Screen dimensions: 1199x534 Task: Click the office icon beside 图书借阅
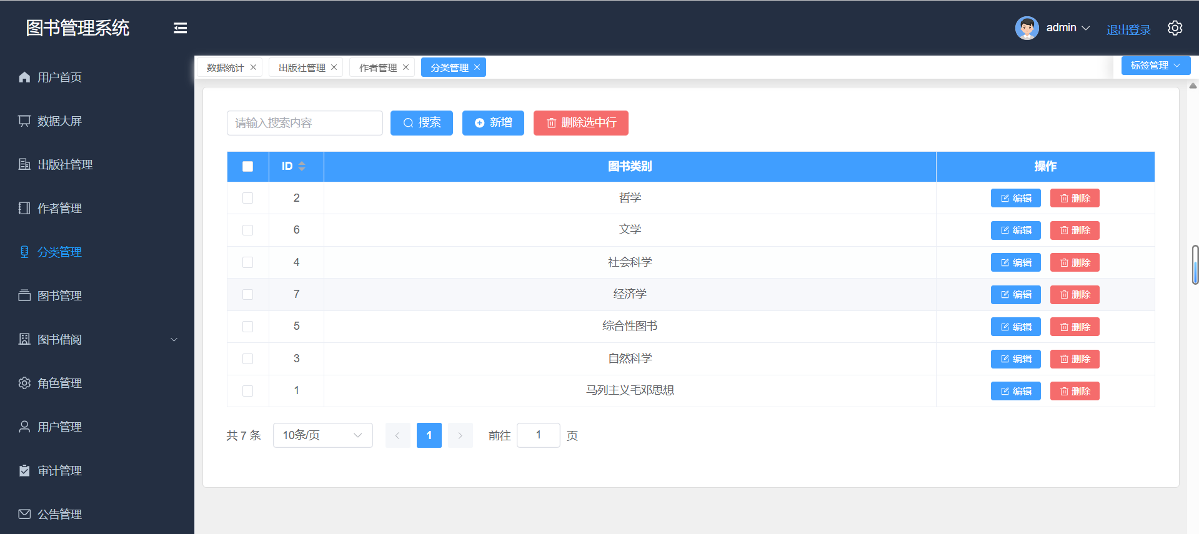24,339
